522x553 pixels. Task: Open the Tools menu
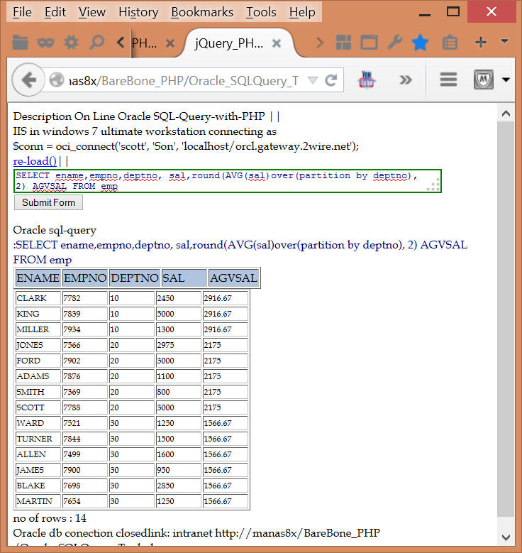261,12
